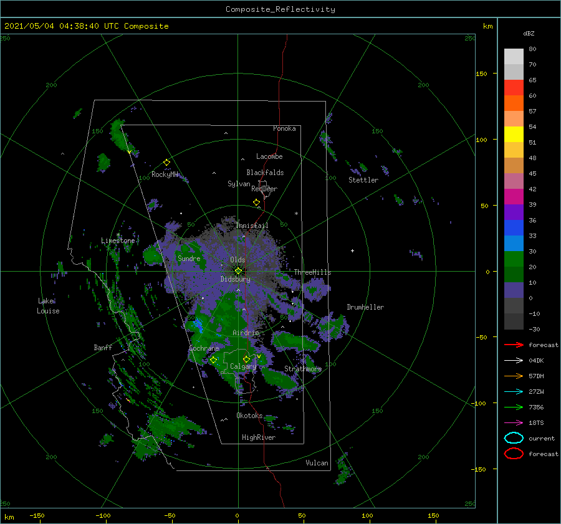Click the slate purple 10 dBZ band
This screenshot has width=561, height=524.
(514, 290)
